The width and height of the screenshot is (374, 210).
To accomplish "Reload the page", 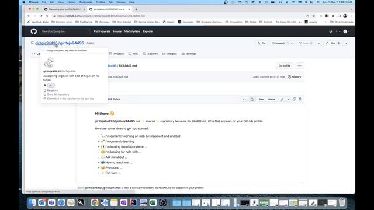I will pyautogui.click(x=41, y=16).
